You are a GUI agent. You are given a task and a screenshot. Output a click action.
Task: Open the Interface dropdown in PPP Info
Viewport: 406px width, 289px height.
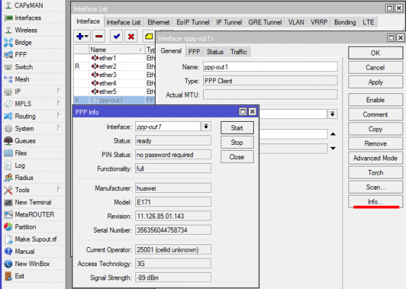click(206, 127)
